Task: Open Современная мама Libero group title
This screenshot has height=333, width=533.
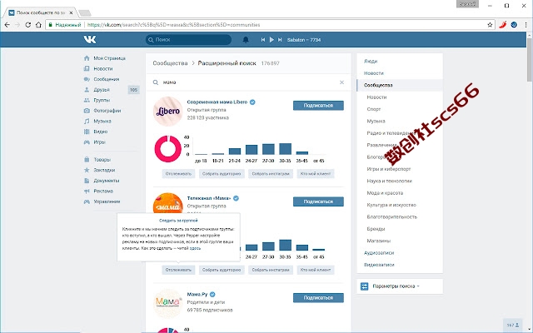Action: [x=217, y=102]
